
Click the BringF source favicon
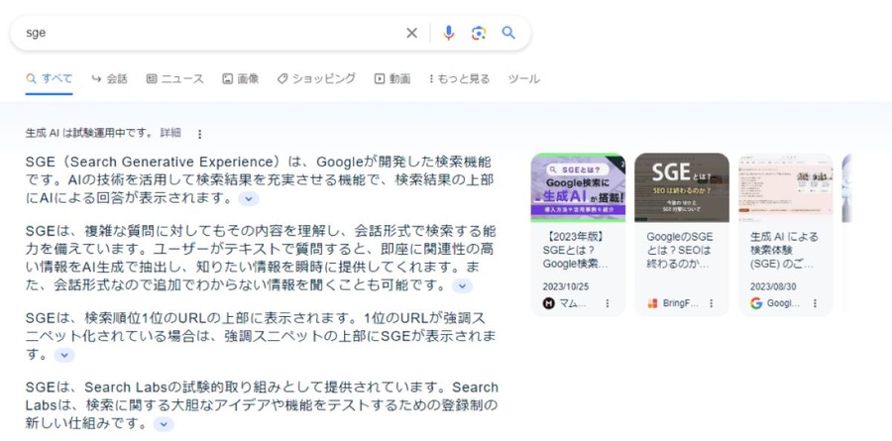click(x=652, y=303)
